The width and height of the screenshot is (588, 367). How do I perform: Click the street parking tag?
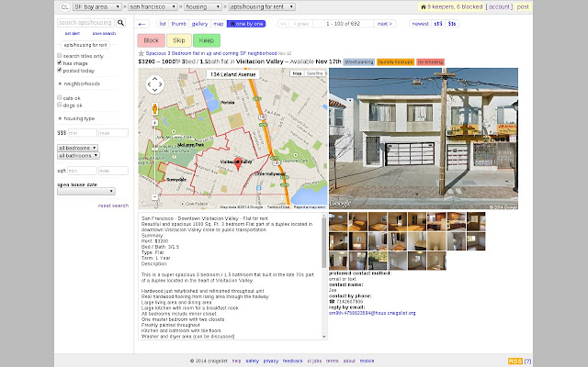coord(359,62)
